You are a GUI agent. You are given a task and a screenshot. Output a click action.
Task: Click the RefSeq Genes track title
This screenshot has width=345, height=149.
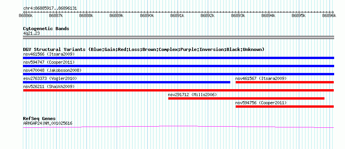pos(40,119)
